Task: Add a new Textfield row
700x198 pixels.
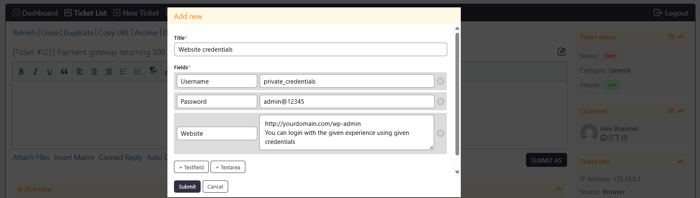Action: 191,167
